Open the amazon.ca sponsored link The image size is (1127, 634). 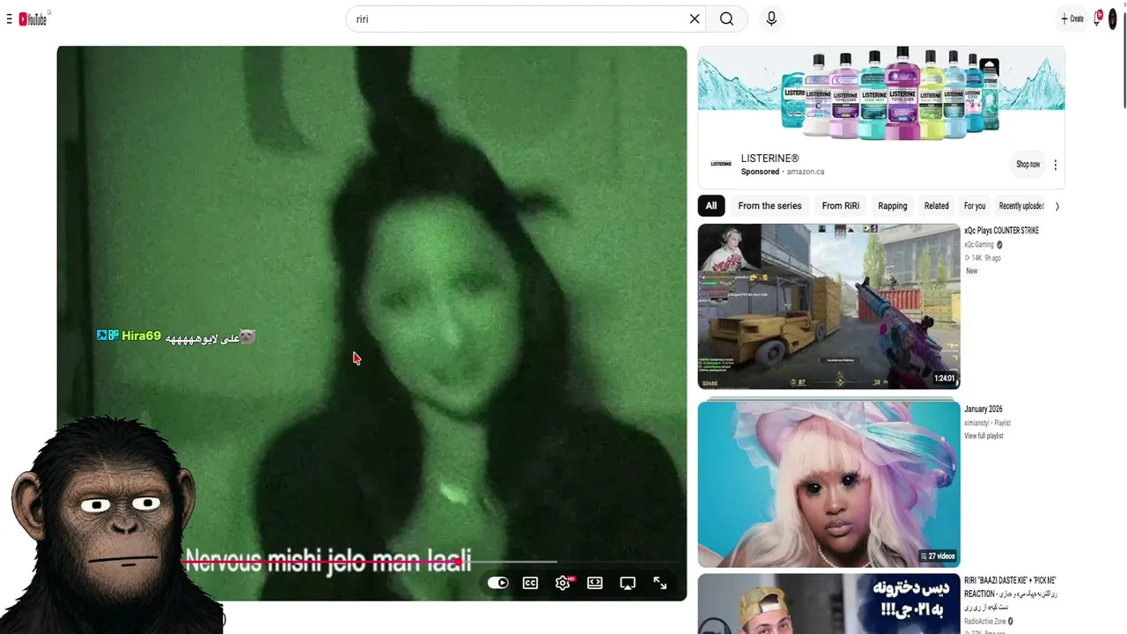[806, 172]
